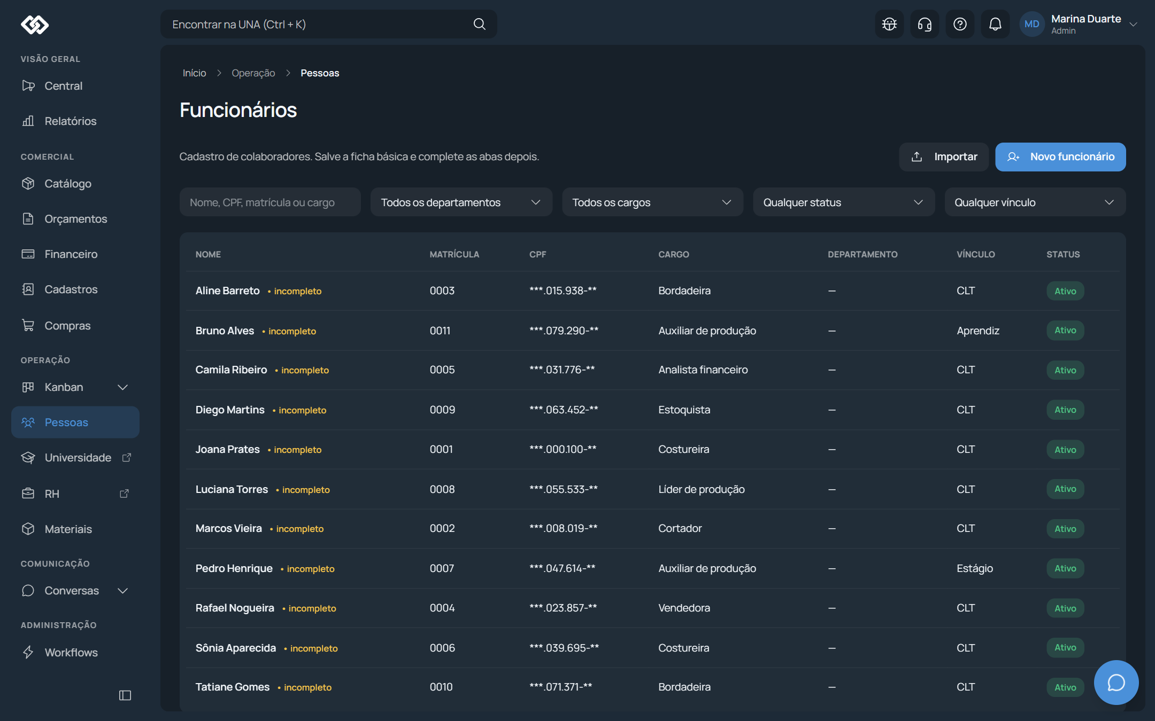Viewport: 1155px width, 721px height.
Task: Open Universidade external link icon
Action: [x=127, y=458]
